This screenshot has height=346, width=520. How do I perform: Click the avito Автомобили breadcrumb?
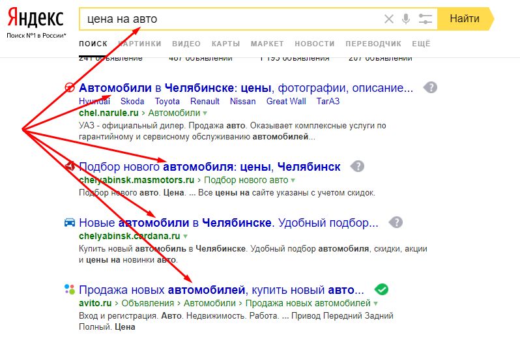pyautogui.click(x=210, y=303)
